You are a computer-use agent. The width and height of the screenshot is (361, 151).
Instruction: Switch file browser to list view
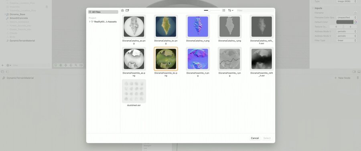click(x=223, y=10)
